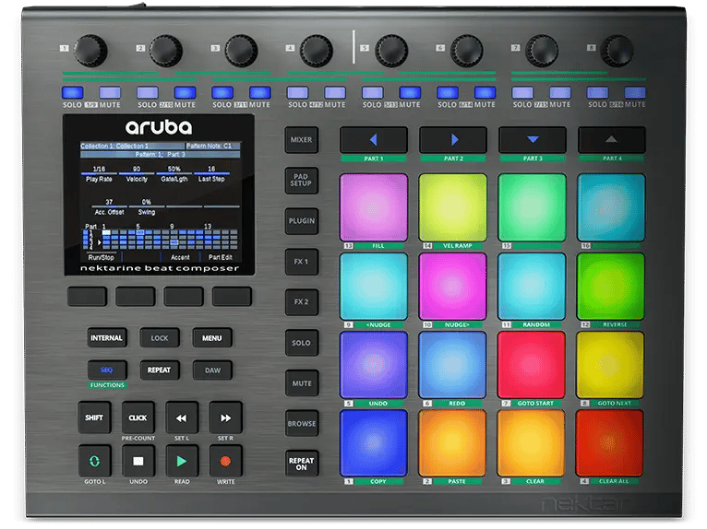Open the MENU button
Screen dimensions: 707x529
coord(212,338)
